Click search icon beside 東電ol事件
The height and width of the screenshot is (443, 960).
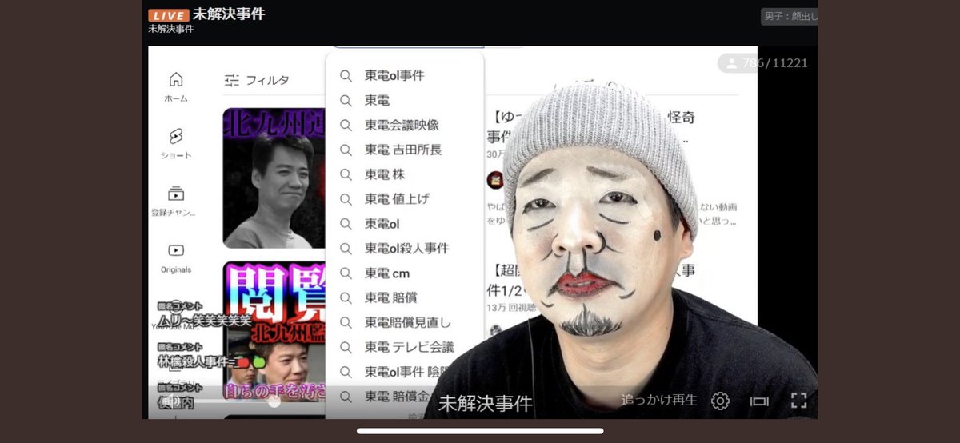pos(346,75)
